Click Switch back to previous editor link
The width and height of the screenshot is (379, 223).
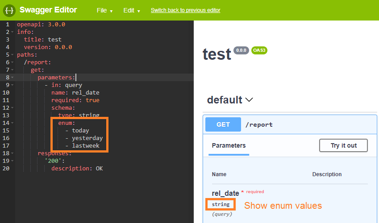tap(185, 10)
